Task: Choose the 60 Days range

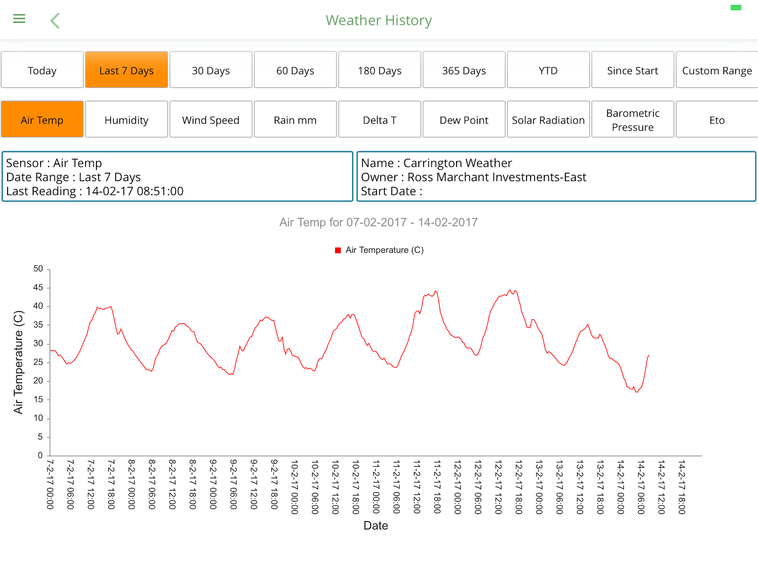Action: tap(295, 70)
